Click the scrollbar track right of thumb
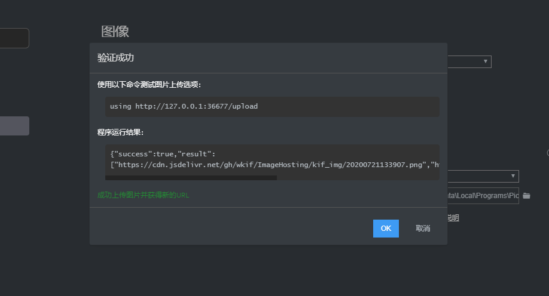549x296 pixels. click(x=358, y=177)
